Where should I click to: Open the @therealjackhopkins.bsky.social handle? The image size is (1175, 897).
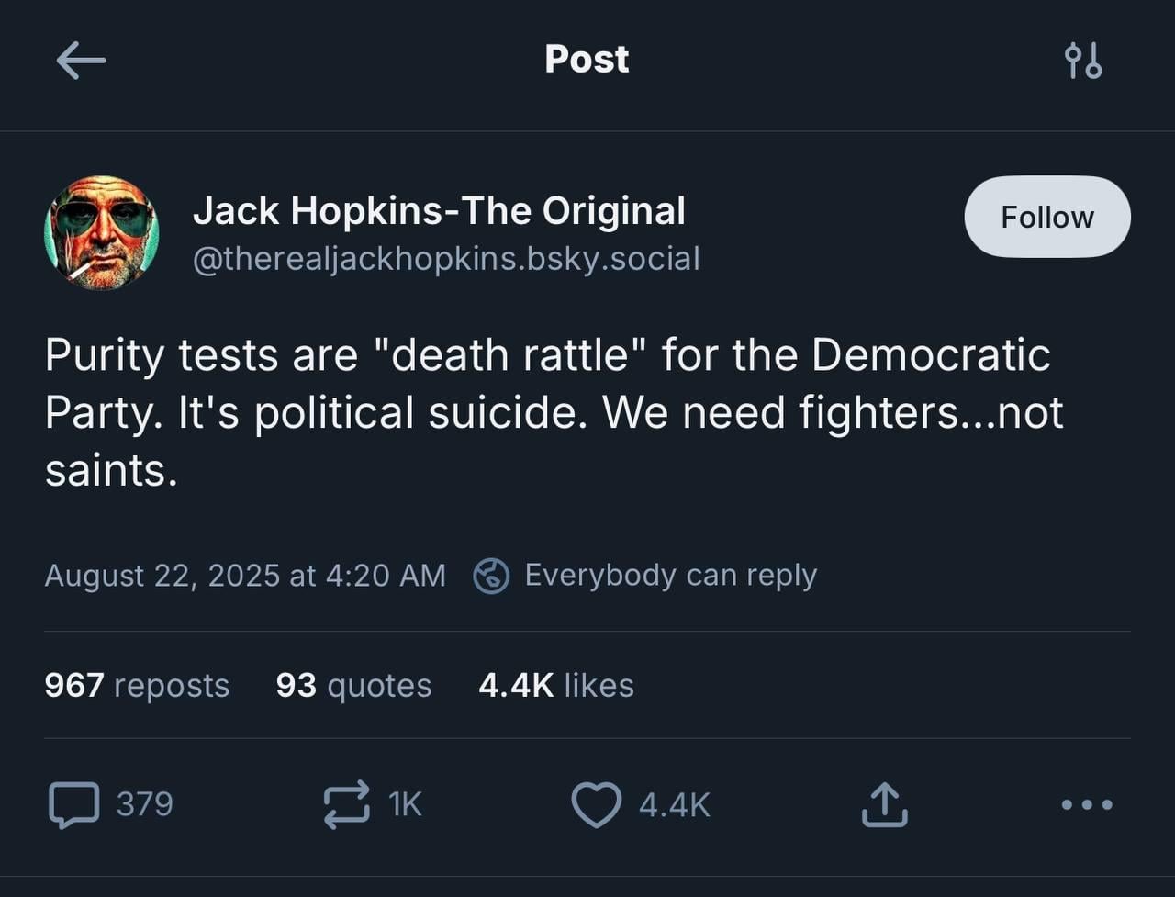click(446, 259)
